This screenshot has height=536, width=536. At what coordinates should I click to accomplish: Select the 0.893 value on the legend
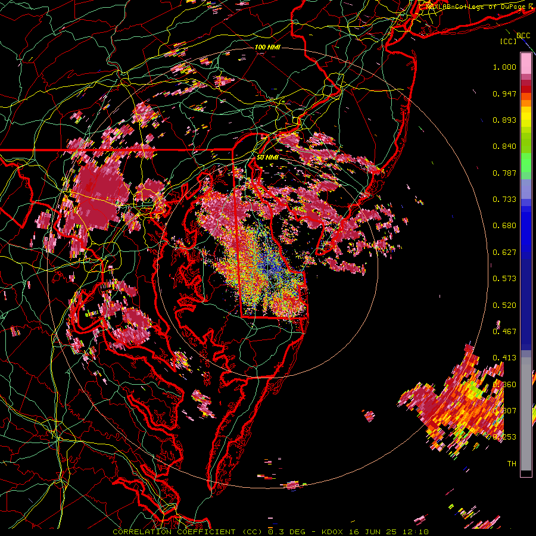(x=504, y=120)
